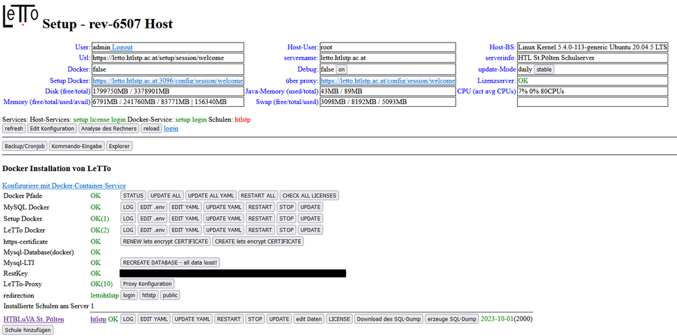This screenshot has height=336, width=677.
Task: Open the Explorer section
Action: (118, 146)
